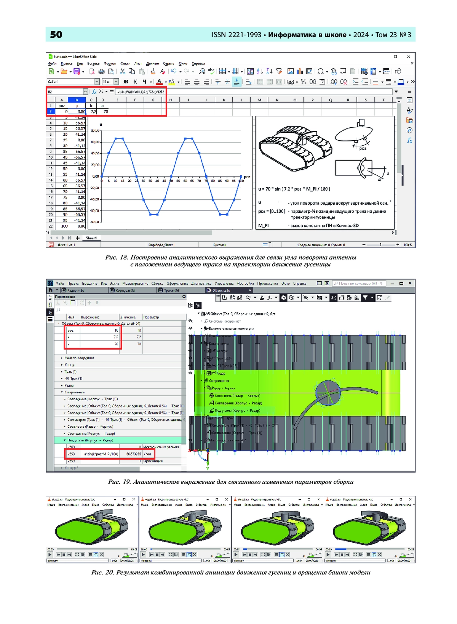Collapse Под углом (Корпус - Радар) variables row
Image resolution: width=457 pixels, height=624 pixels.
65,440
